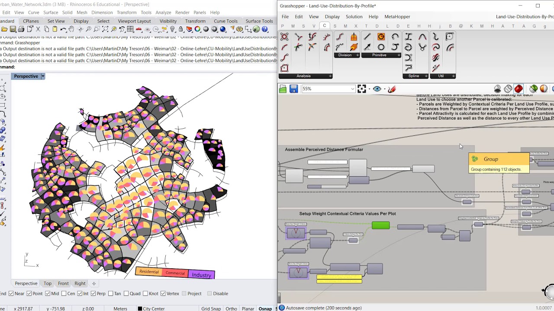
Task: Toggle Ortho in status bar
Action: 231,308
